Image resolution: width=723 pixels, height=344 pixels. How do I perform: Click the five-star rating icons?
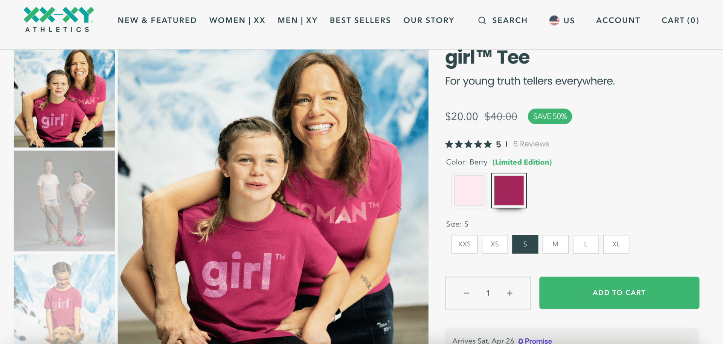[468, 144]
